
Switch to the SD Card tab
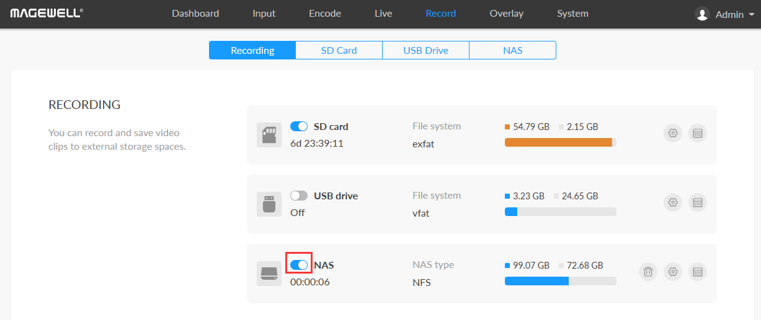click(x=339, y=50)
